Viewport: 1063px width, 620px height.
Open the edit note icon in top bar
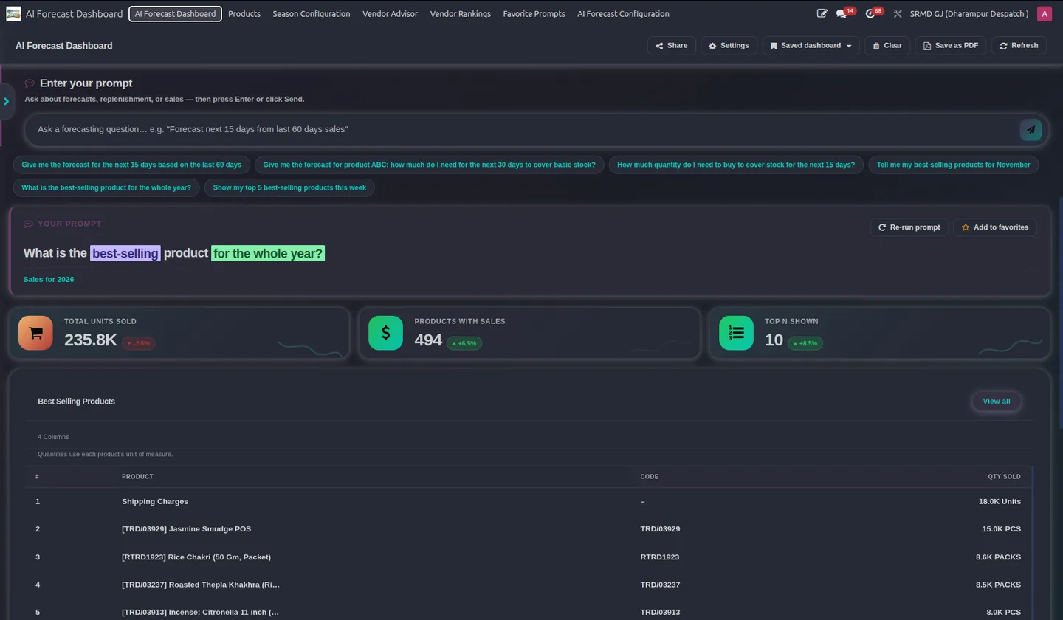pyautogui.click(x=822, y=14)
